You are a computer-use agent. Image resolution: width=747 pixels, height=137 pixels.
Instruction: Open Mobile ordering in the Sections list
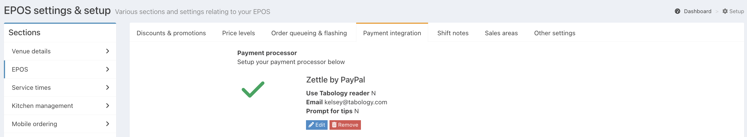[60, 124]
